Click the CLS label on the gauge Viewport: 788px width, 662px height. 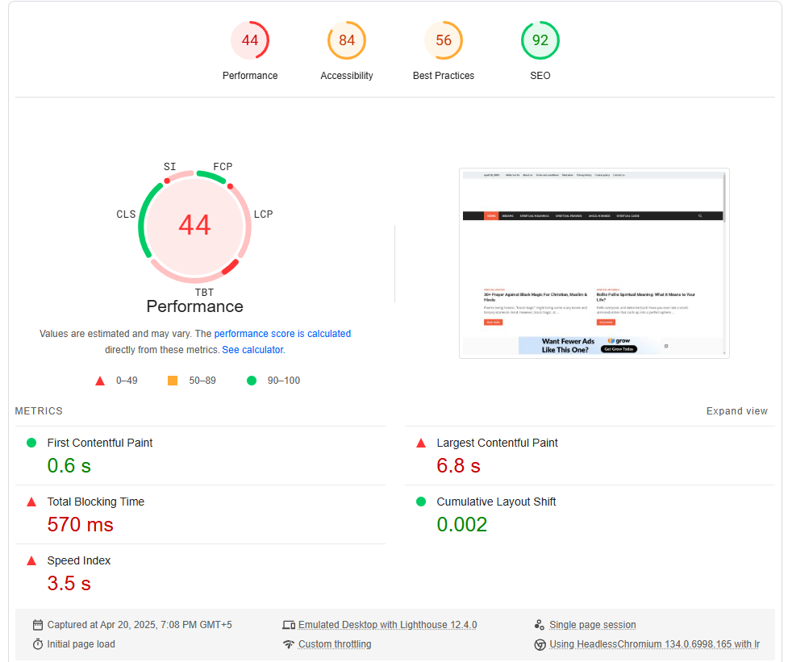tap(126, 214)
